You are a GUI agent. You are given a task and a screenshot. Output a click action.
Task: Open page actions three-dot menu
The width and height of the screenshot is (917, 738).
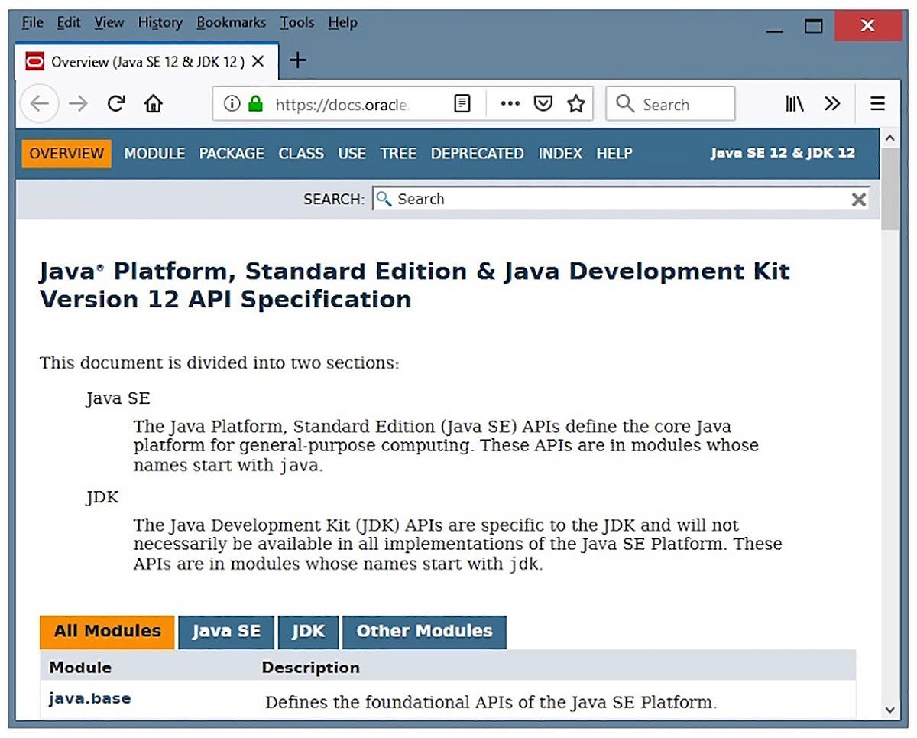click(x=510, y=104)
